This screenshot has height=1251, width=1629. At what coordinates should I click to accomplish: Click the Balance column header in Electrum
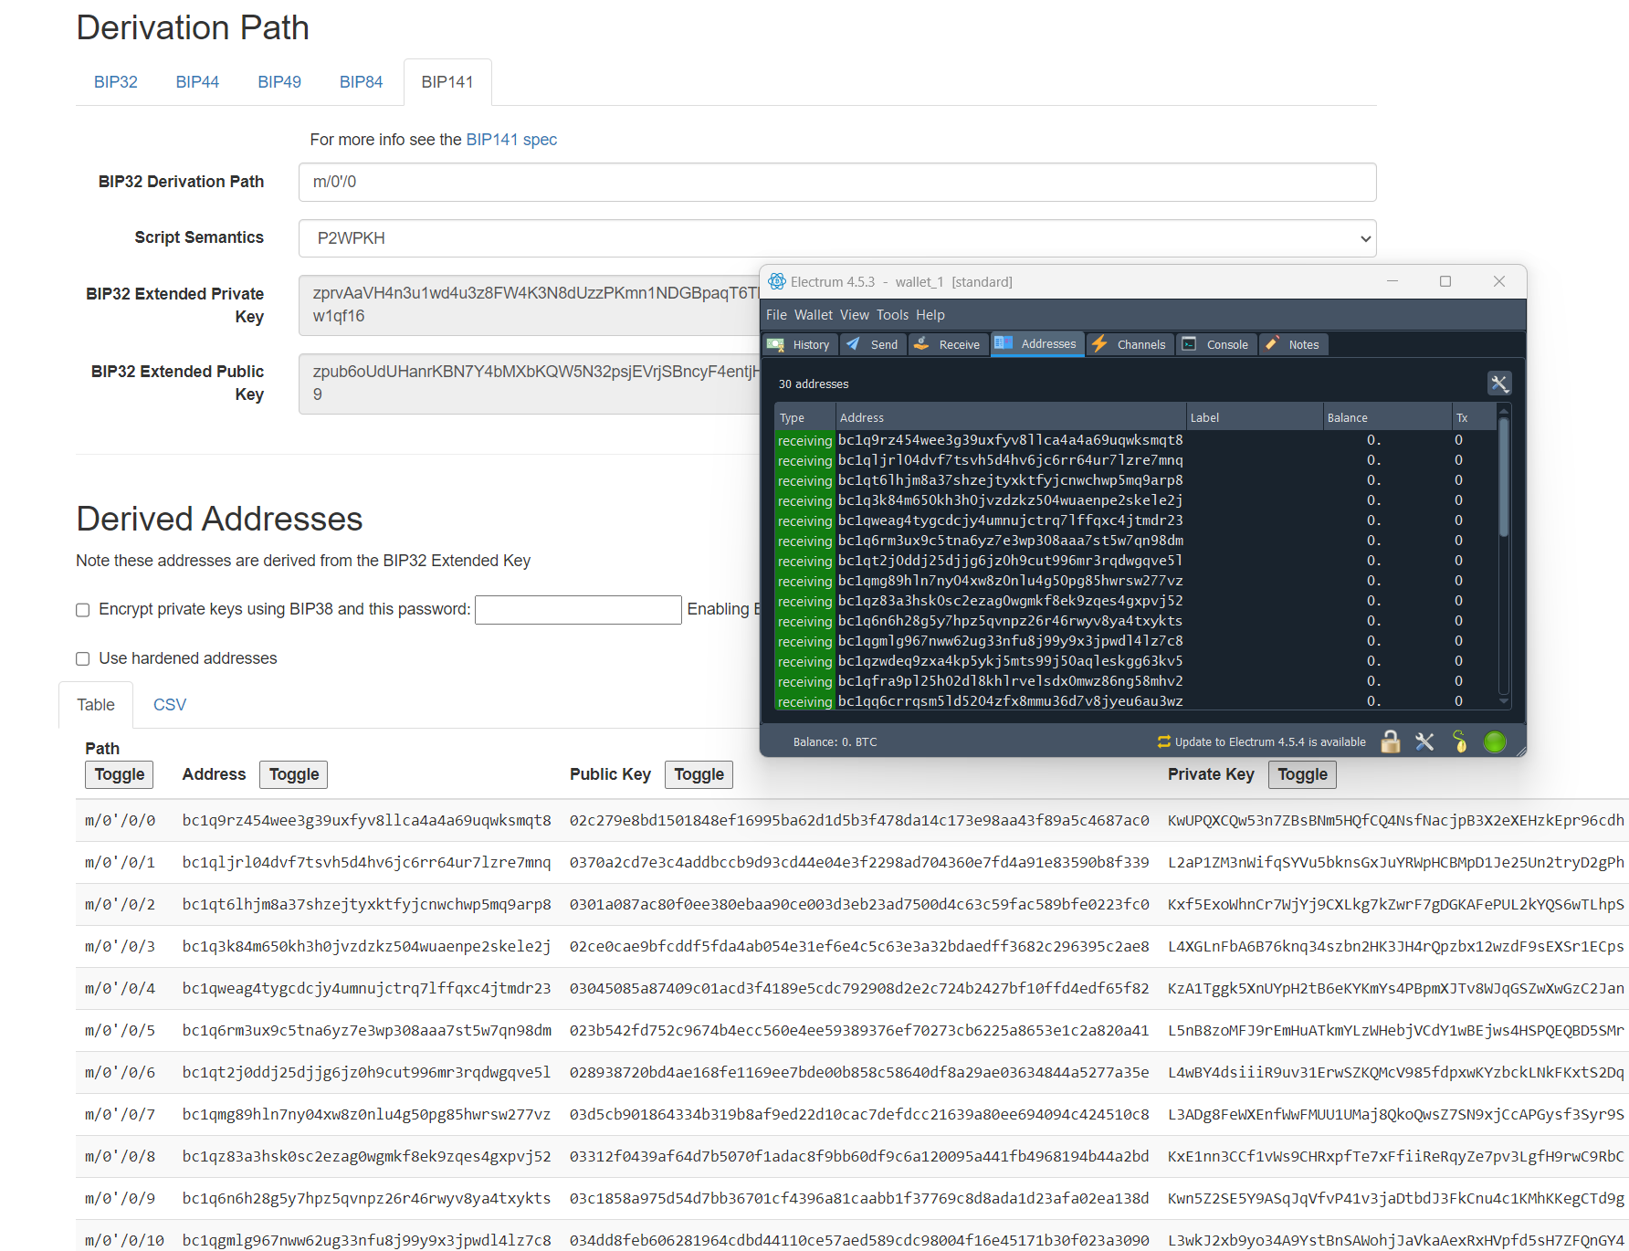pyautogui.click(x=1387, y=417)
